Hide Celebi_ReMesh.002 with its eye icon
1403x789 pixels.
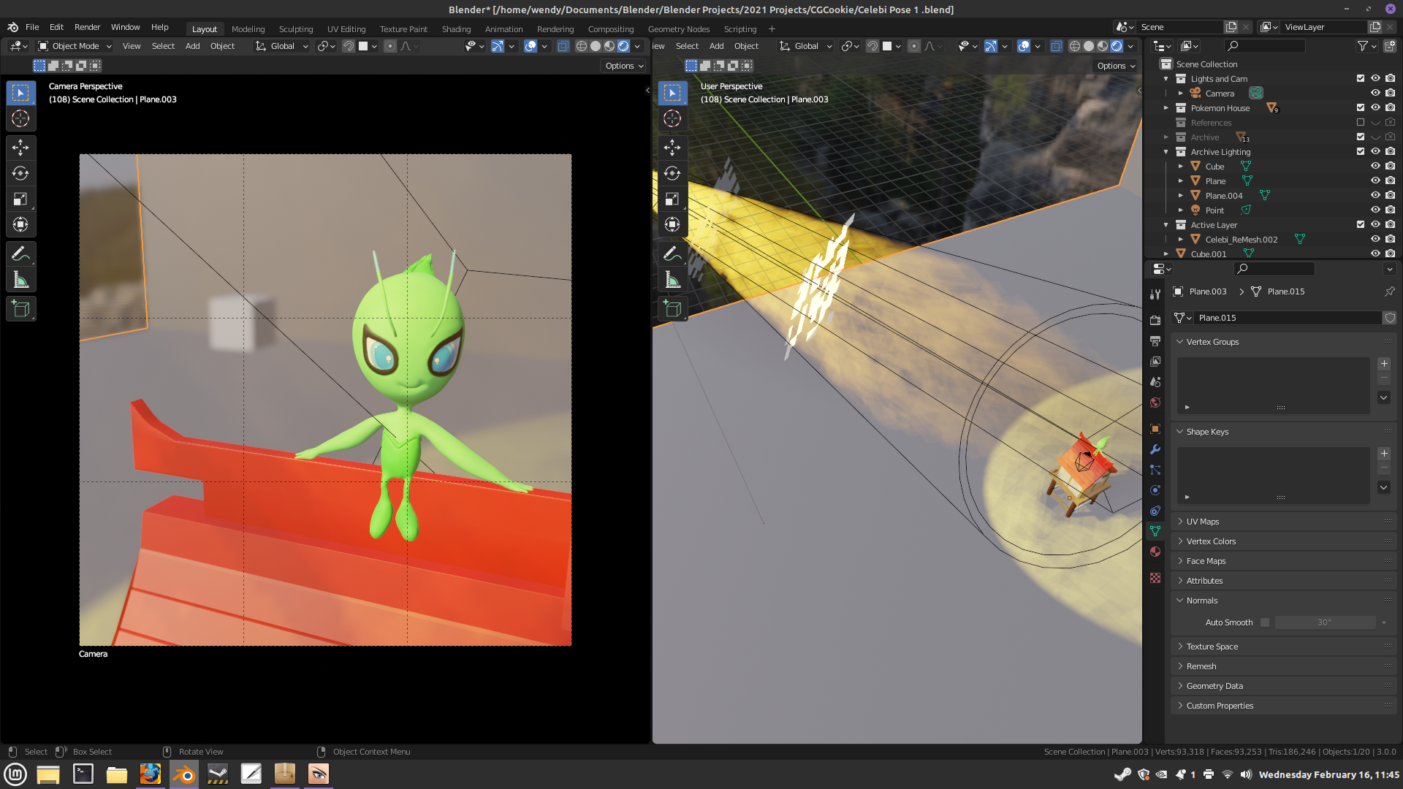pos(1375,240)
